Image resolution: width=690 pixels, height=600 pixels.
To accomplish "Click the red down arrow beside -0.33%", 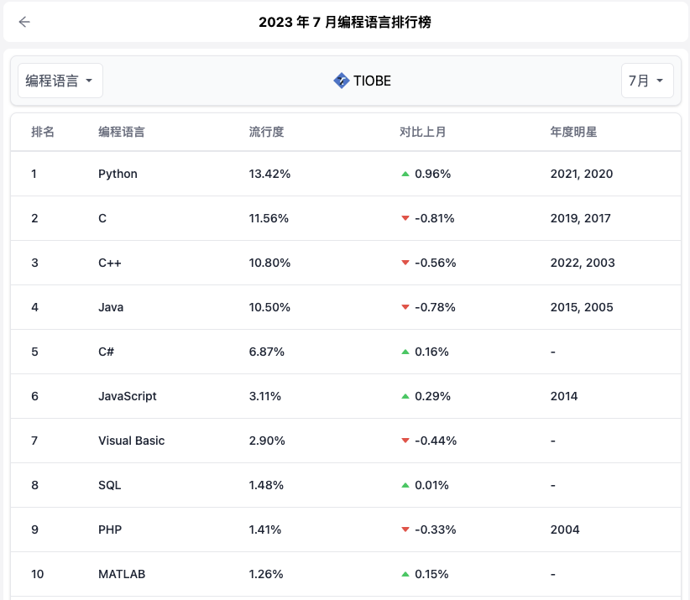I will click(x=405, y=530).
